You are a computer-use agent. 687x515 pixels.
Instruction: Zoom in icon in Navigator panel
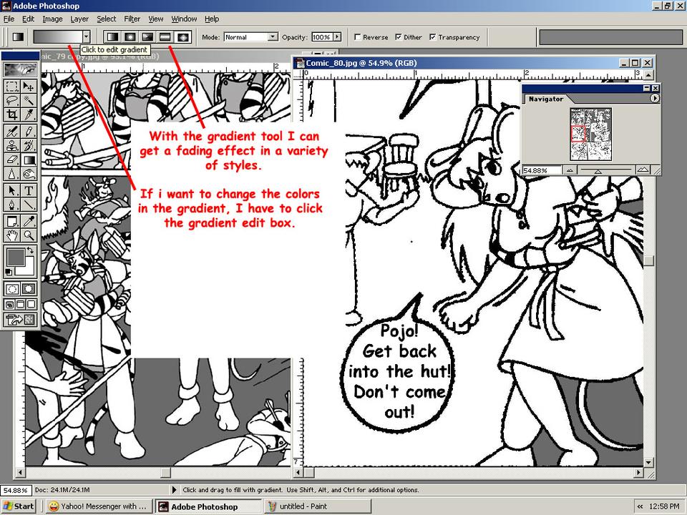tap(643, 170)
